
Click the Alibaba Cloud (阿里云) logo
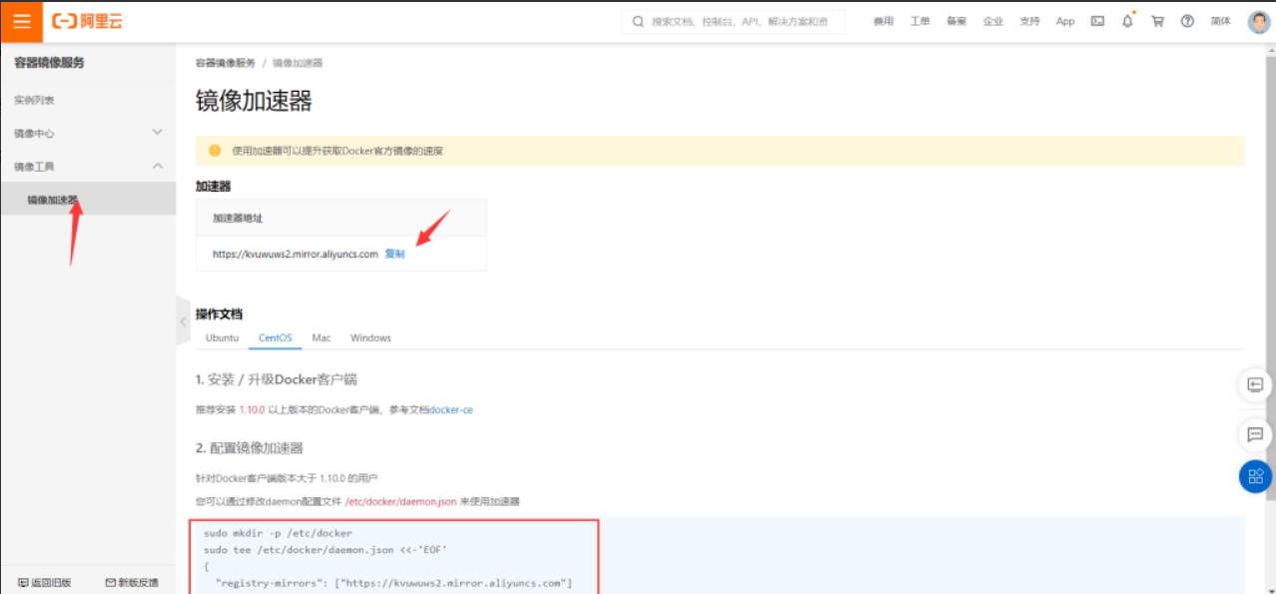pyautogui.click(x=88, y=21)
